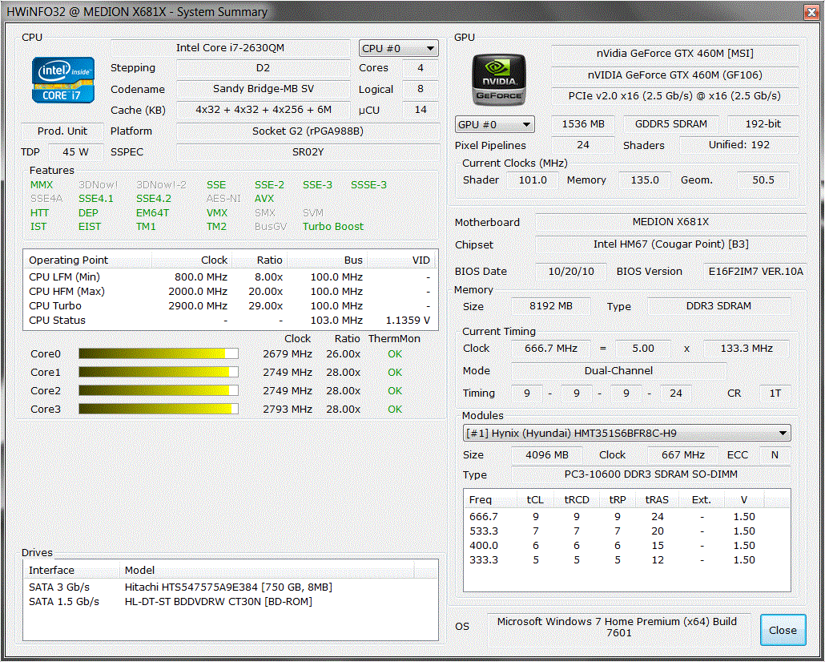The width and height of the screenshot is (825, 662).
Task: Click the NVIDIA GeForce logo
Action: click(499, 79)
